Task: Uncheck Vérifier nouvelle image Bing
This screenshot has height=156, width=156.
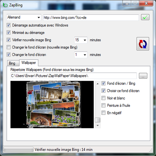Action: (9, 40)
